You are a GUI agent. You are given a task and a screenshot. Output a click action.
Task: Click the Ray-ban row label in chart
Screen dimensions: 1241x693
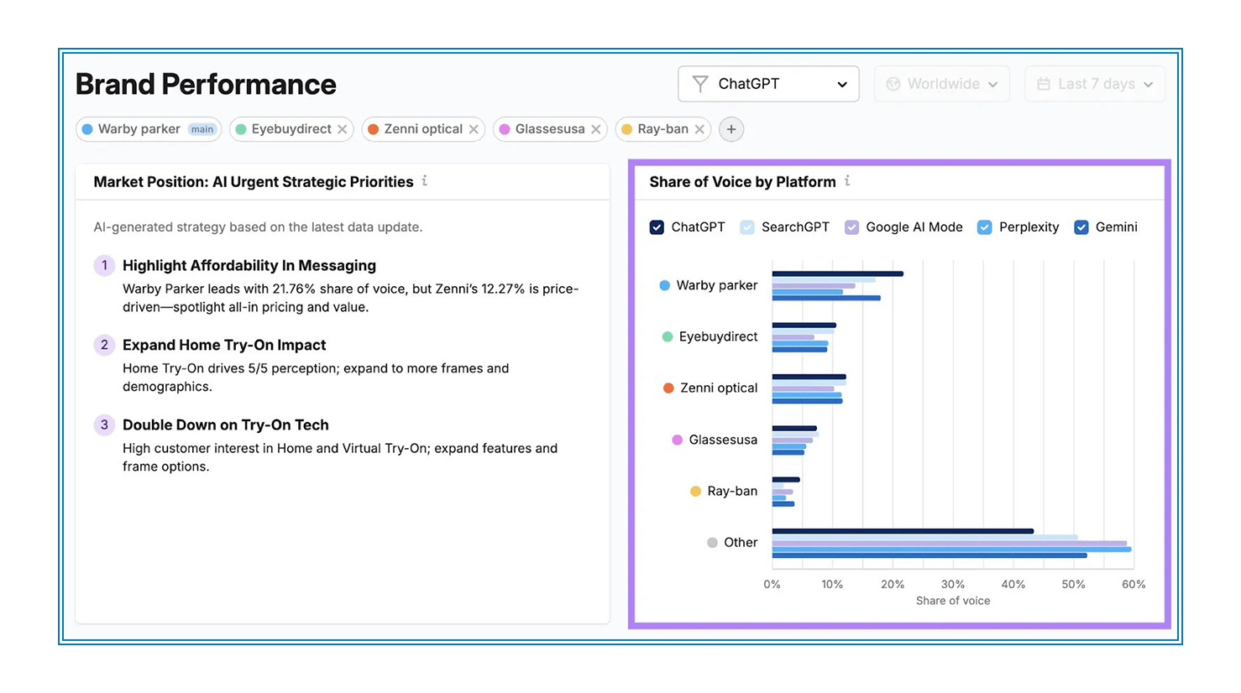click(x=732, y=491)
